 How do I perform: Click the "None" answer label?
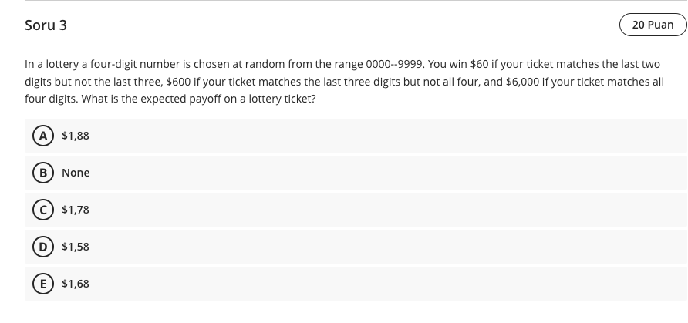[76, 173]
